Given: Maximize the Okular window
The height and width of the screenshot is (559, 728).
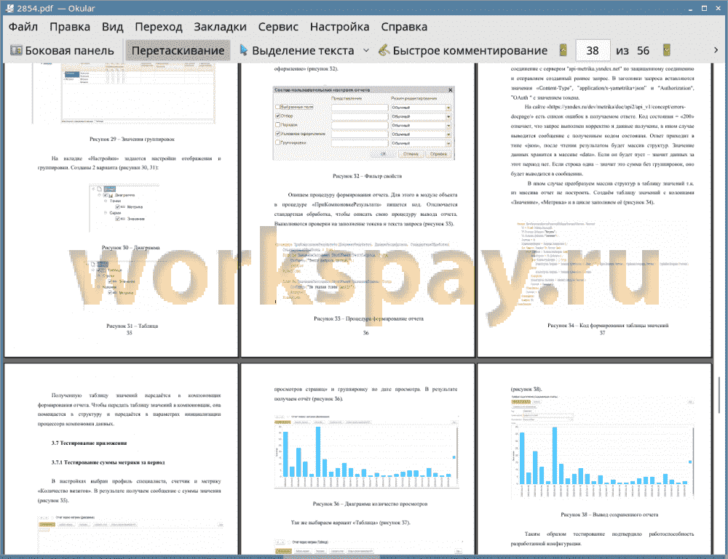Looking at the screenshot, I should 704,8.
